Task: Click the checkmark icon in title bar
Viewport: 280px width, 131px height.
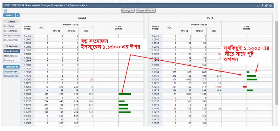Action: coord(258,6)
